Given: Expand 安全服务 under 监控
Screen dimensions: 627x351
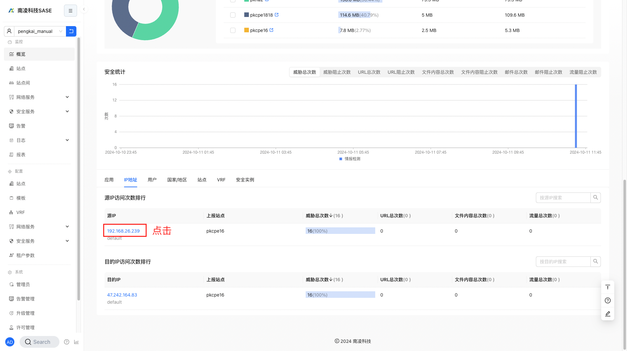Looking at the screenshot, I should (x=39, y=112).
